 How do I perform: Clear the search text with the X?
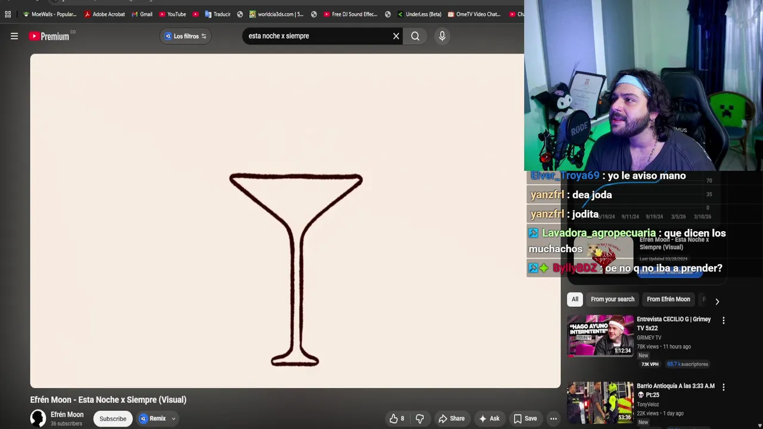(x=396, y=36)
